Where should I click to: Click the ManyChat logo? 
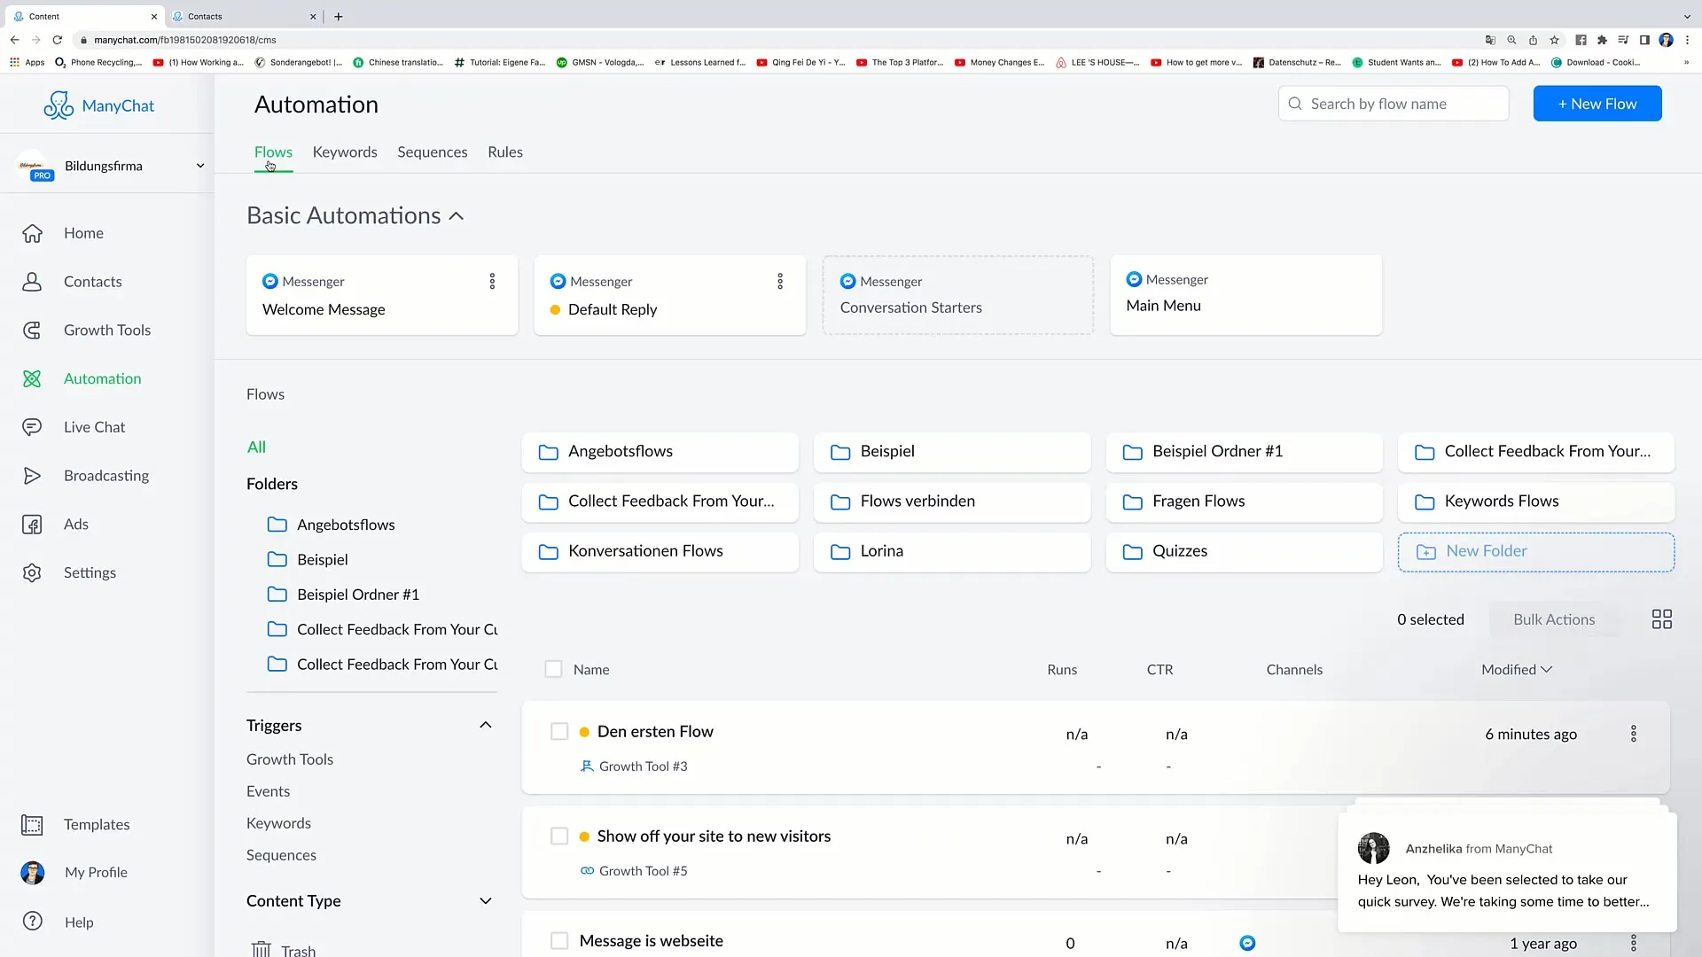pos(98,105)
